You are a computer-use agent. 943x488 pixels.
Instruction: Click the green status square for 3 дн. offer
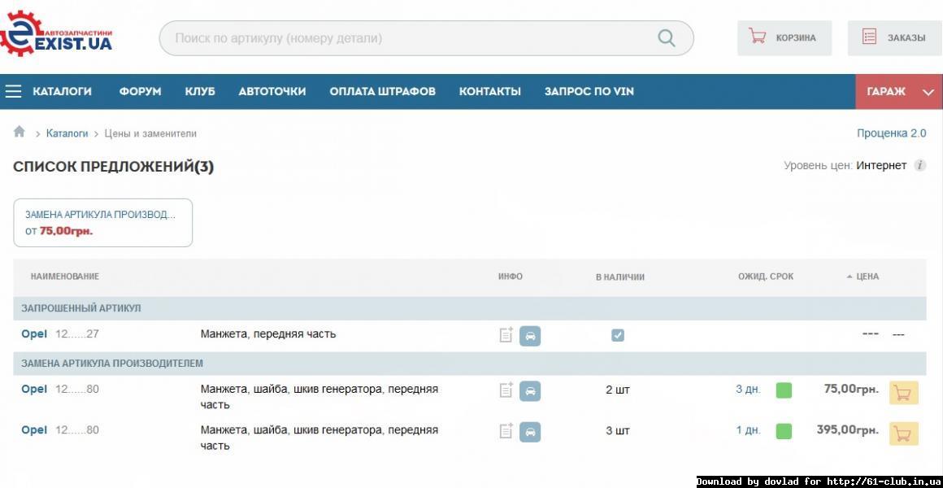tap(784, 390)
